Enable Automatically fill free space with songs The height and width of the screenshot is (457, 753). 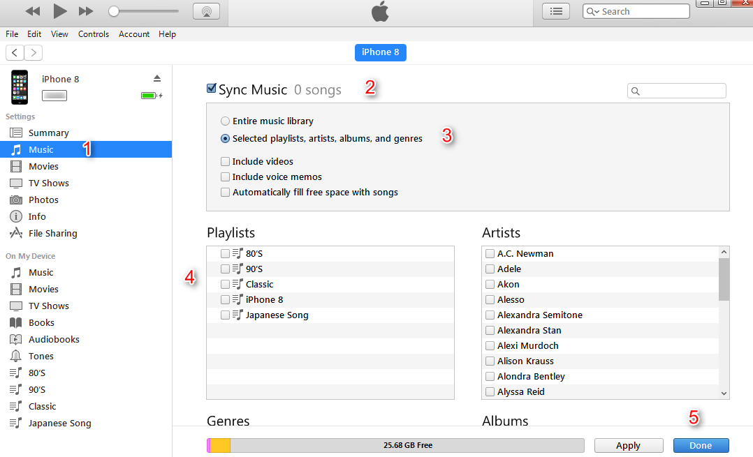(225, 193)
